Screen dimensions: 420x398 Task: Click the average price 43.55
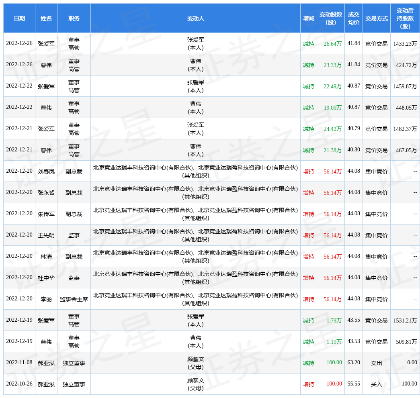(354, 320)
